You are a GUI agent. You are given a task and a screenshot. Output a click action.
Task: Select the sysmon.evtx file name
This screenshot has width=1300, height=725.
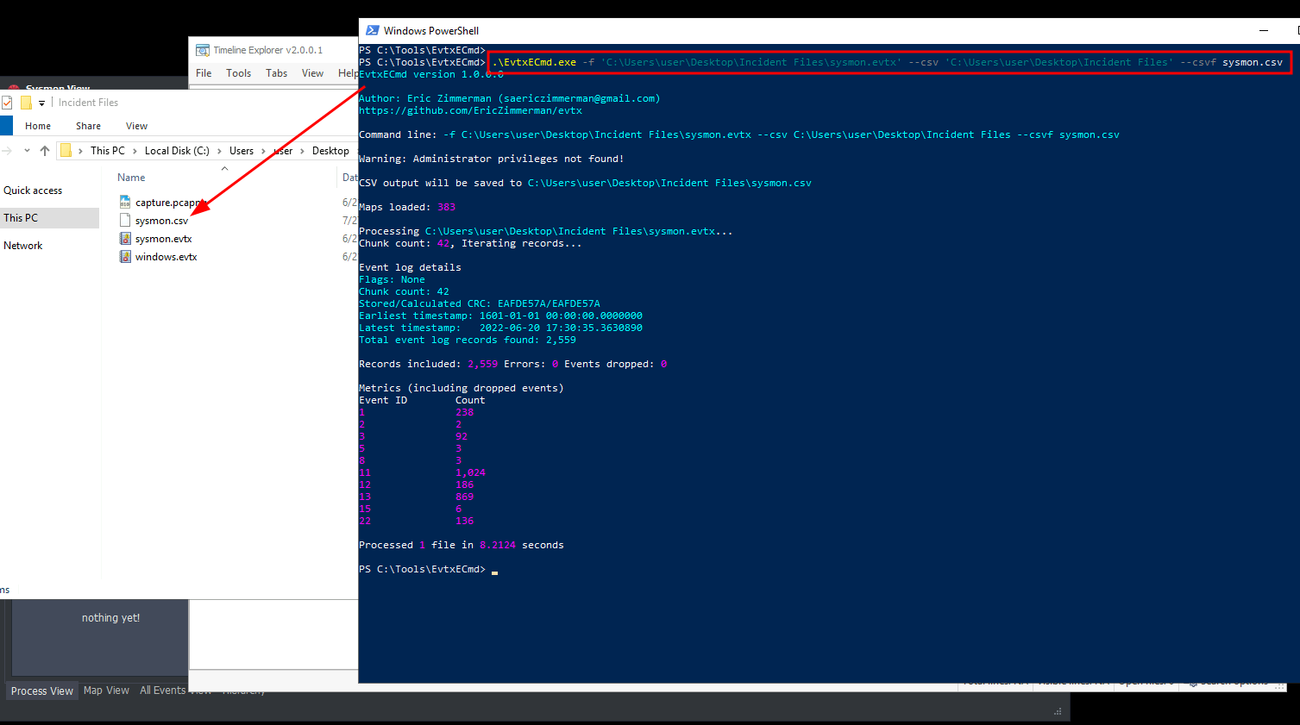(163, 239)
